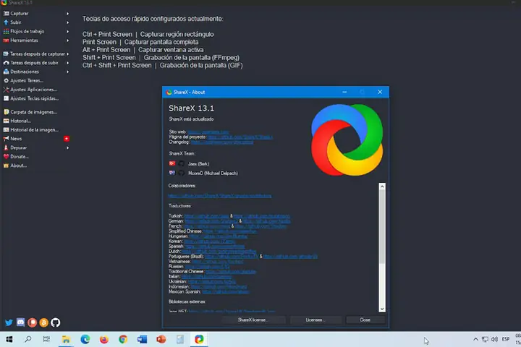The height and width of the screenshot is (347, 521).
Task: Click the Close button in About dialog
Action: point(365,320)
